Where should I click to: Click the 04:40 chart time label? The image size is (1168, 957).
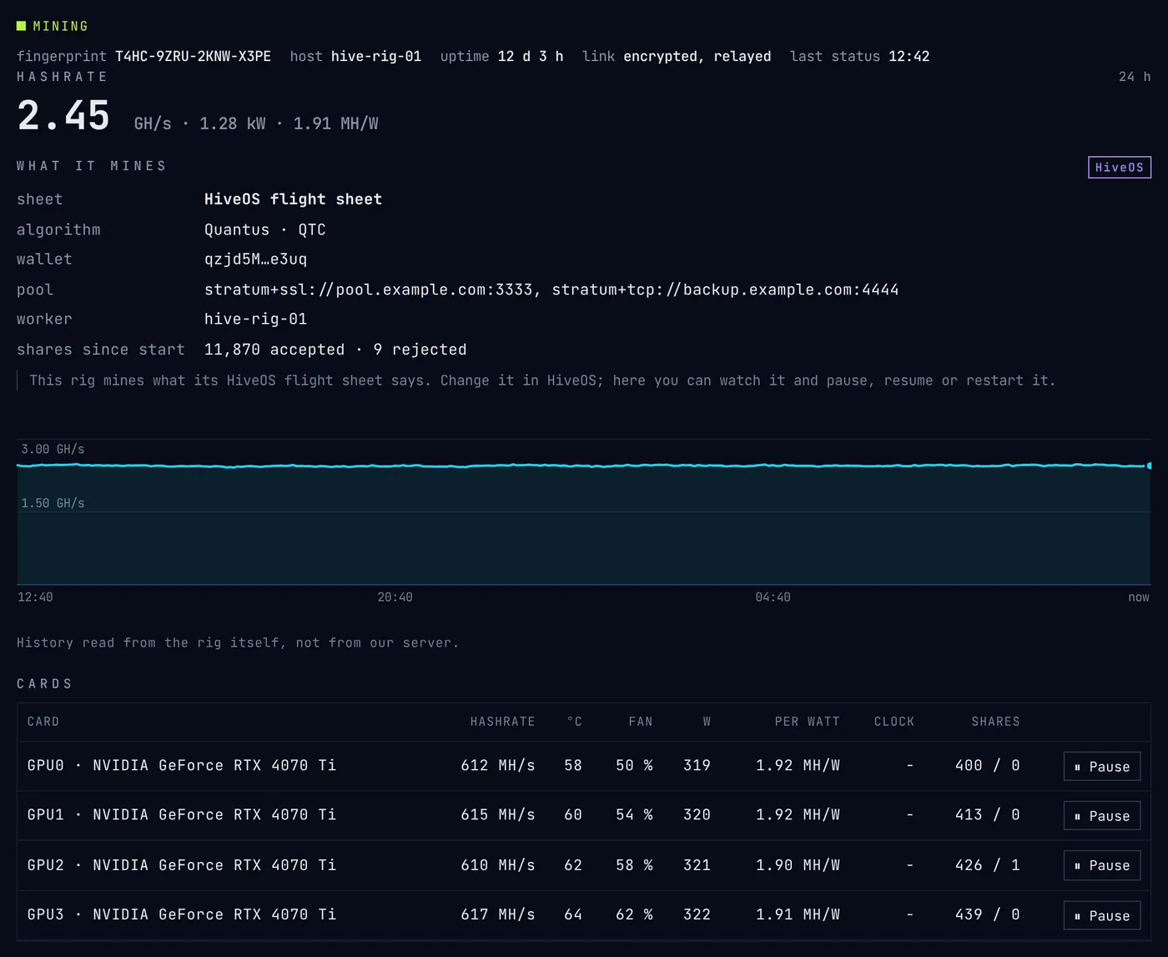tap(773, 597)
